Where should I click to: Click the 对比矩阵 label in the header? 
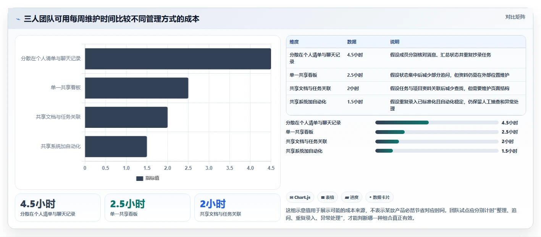(x=515, y=17)
